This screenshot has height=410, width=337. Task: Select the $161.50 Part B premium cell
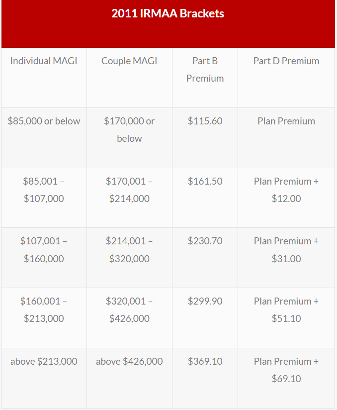205,182
